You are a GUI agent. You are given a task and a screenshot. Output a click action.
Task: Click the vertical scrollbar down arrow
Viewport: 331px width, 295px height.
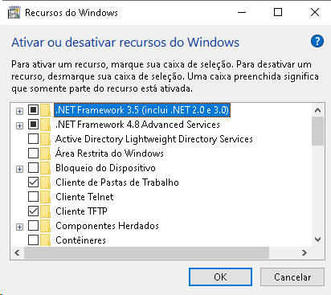coord(318,240)
